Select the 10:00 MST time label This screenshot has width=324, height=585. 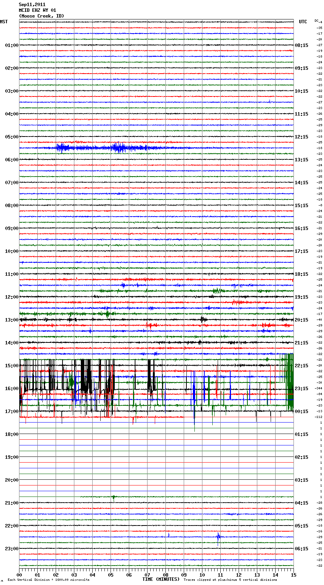[12, 251]
